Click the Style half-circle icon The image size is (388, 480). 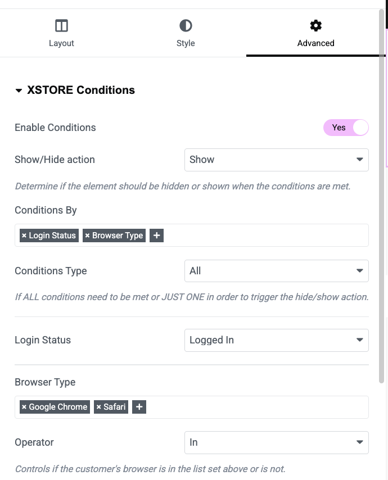pyautogui.click(x=186, y=26)
